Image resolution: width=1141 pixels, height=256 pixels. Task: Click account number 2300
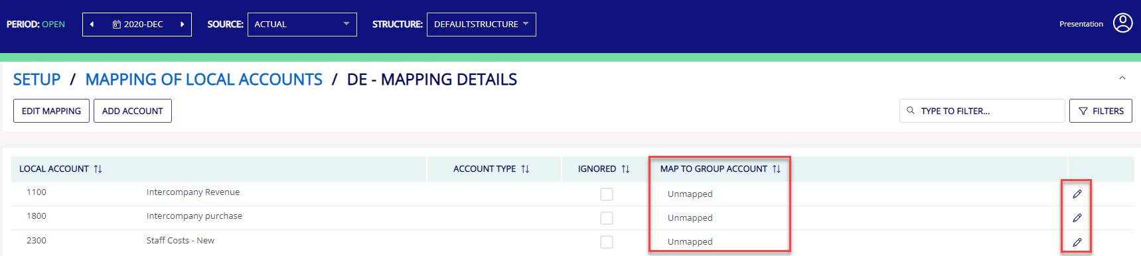pyautogui.click(x=37, y=241)
